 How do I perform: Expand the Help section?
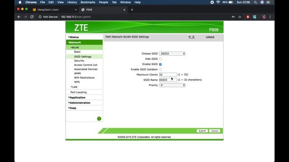coord(72,108)
